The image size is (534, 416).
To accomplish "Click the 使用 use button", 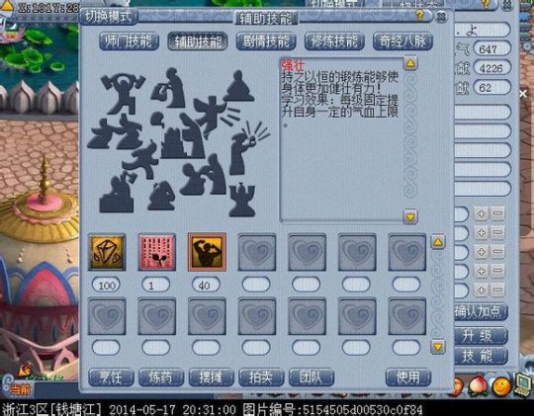I will (x=408, y=377).
